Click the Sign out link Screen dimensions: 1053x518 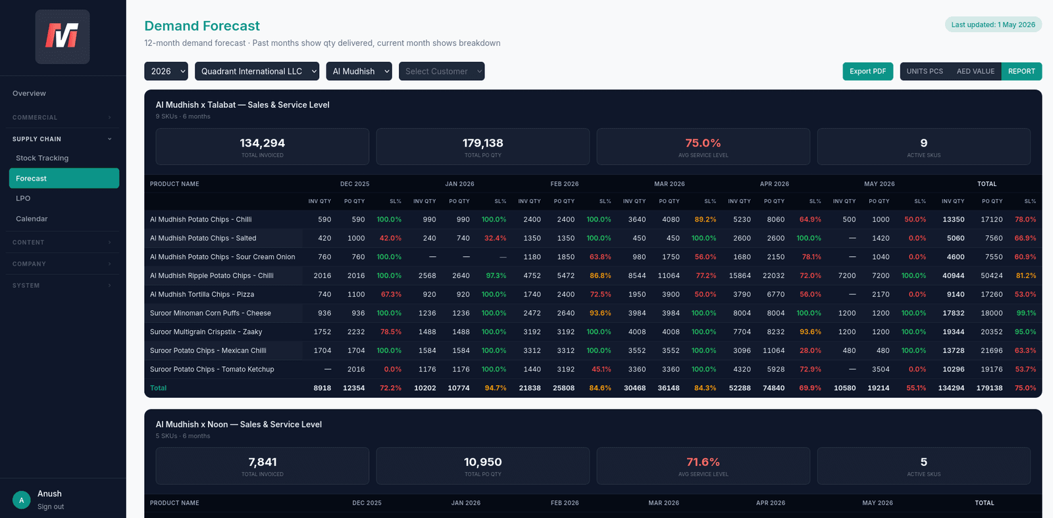51,507
